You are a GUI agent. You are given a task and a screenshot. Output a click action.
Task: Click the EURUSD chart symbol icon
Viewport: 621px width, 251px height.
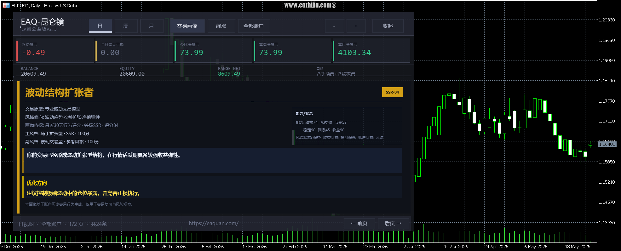[6, 5]
